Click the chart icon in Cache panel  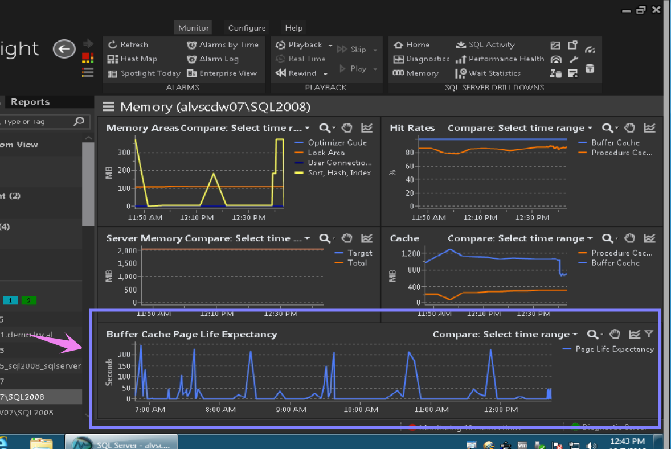(649, 238)
